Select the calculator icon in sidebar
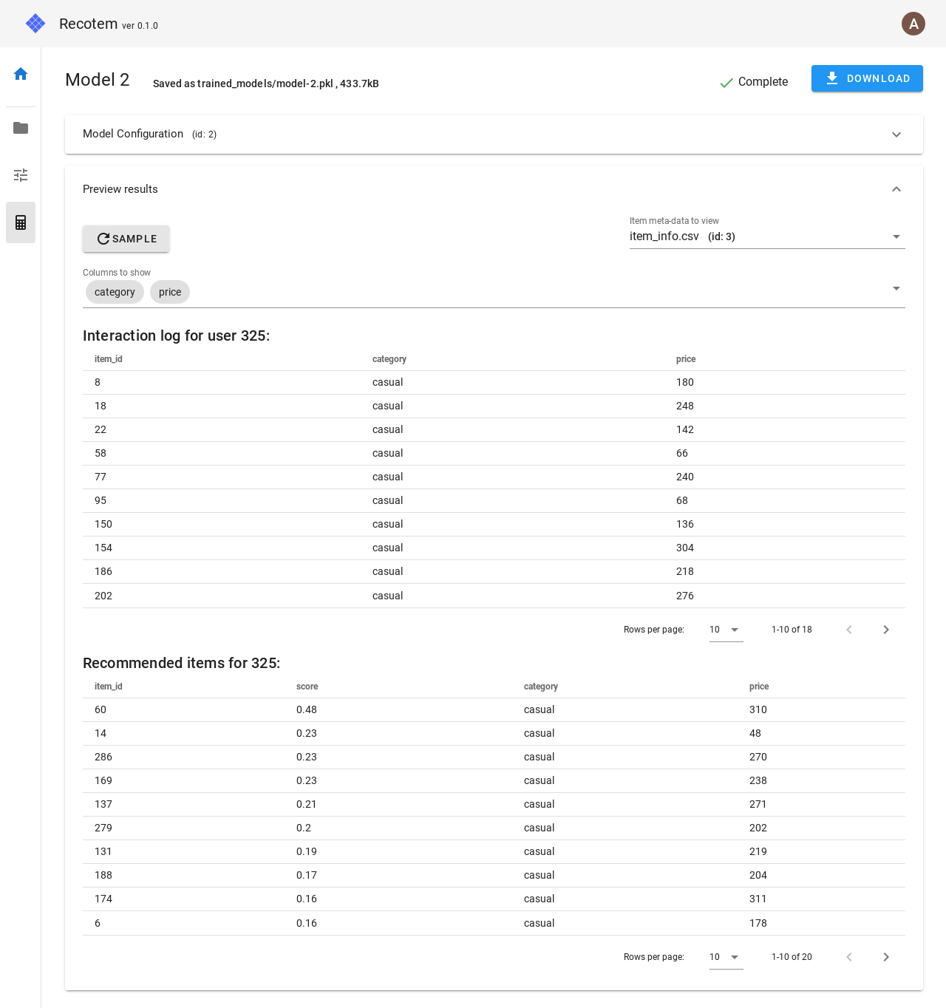 [x=21, y=222]
